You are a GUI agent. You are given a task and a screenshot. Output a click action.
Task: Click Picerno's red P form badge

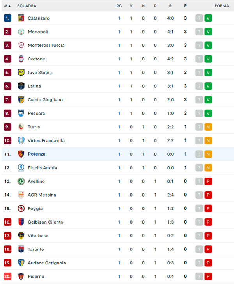208,277
